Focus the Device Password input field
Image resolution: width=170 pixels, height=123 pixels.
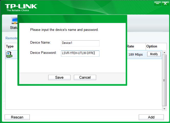pos(80,54)
